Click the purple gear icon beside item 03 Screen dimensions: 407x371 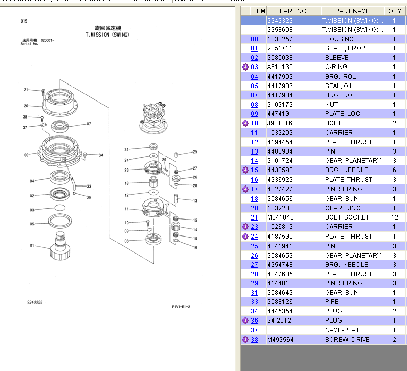[245, 67]
